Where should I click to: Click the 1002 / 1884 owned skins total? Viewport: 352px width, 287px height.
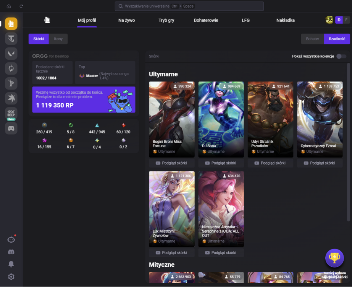(46, 78)
